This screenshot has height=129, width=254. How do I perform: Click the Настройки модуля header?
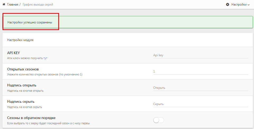[x=20, y=40]
